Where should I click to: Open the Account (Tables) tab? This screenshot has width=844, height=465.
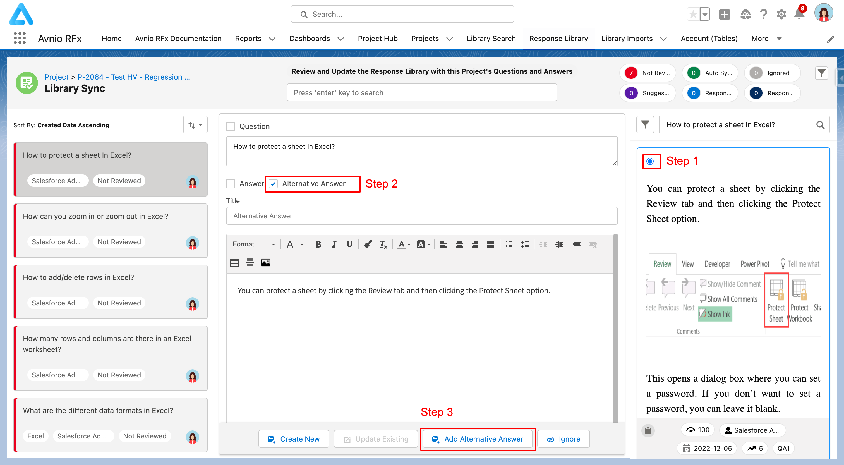point(709,38)
